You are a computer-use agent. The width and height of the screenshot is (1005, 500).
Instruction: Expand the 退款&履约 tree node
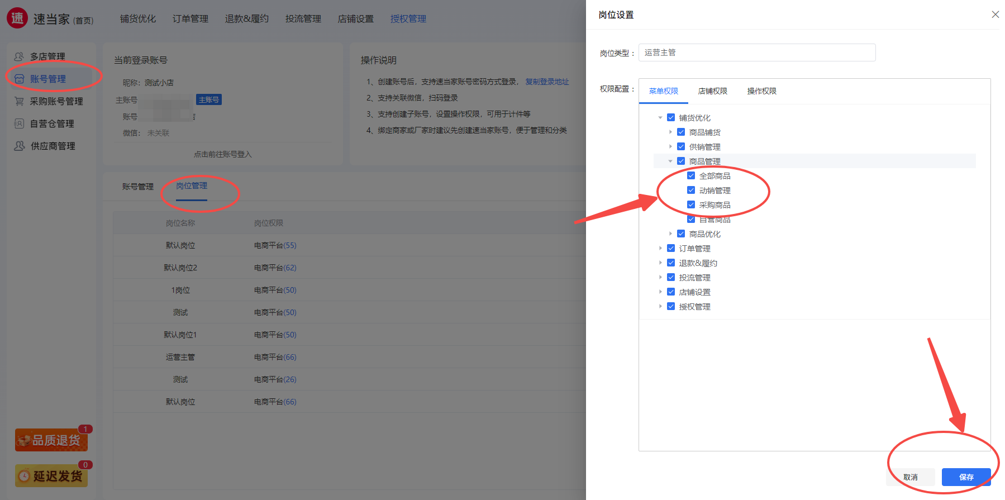(x=660, y=263)
